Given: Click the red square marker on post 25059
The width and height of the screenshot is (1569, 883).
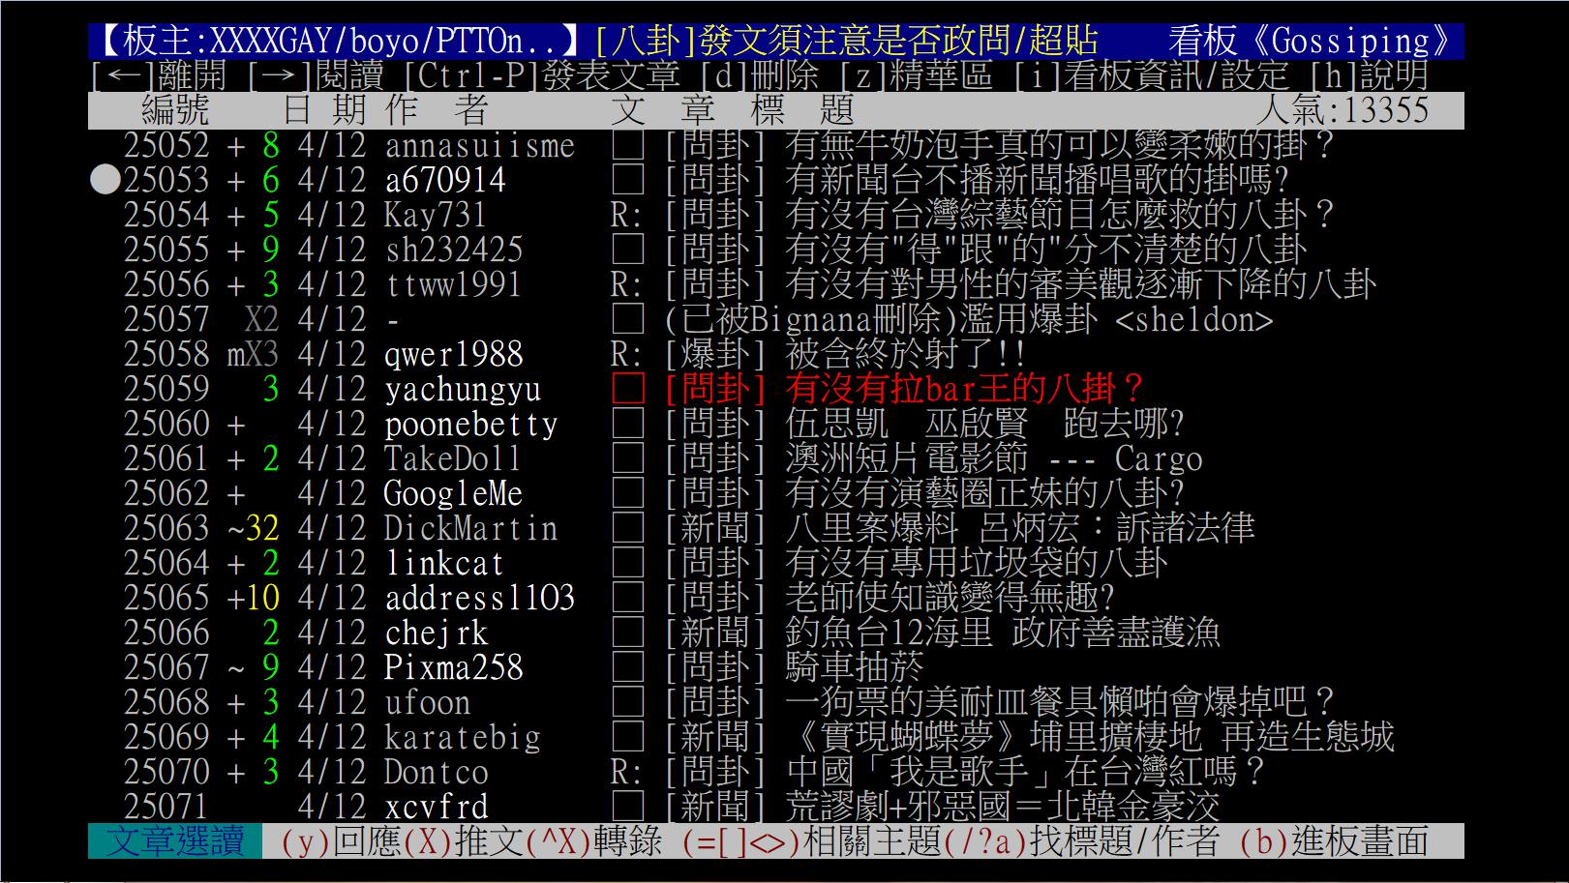Looking at the screenshot, I should [x=627, y=389].
